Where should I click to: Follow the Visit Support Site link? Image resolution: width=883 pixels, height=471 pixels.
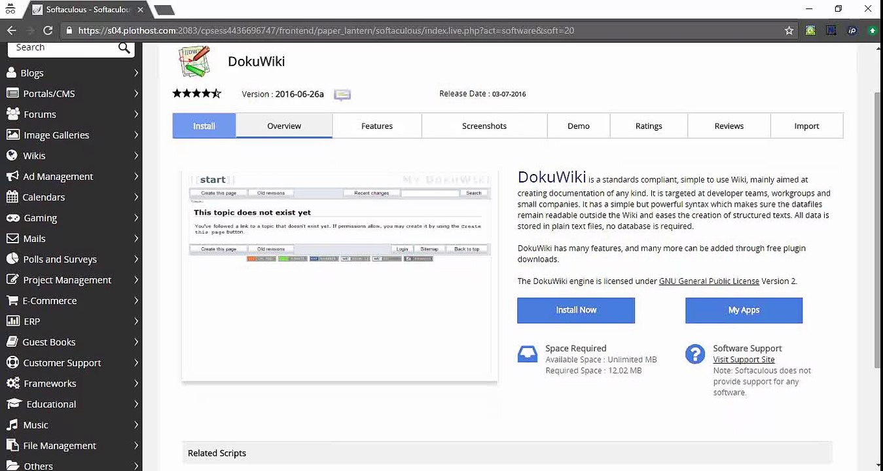(744, 360)
